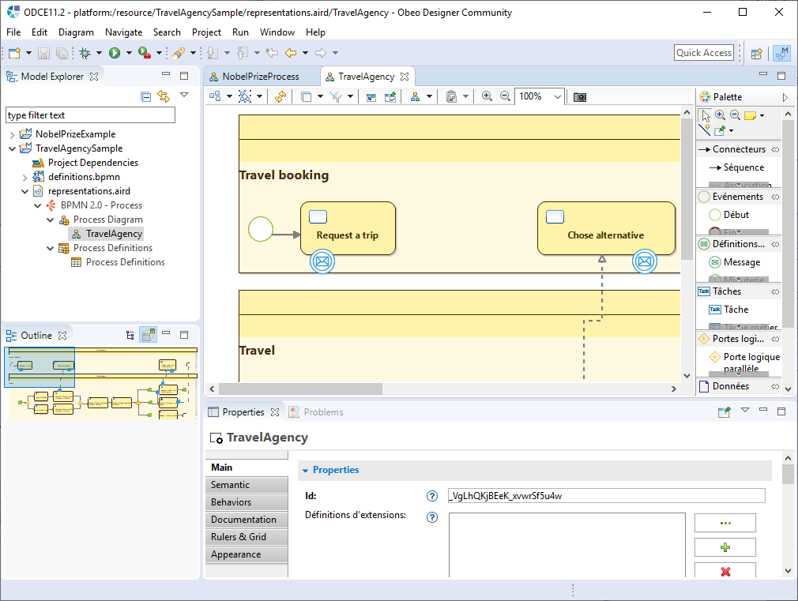Click the Arrange All diagram icon
Screen dimensions: 798x601
(215, 96)
